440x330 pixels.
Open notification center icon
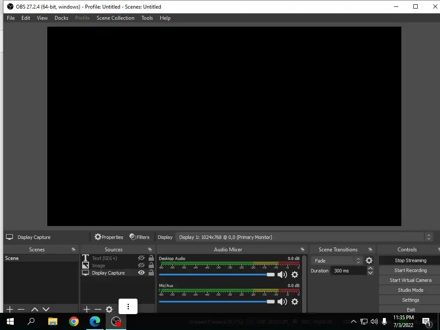click(x=427, y=321)
